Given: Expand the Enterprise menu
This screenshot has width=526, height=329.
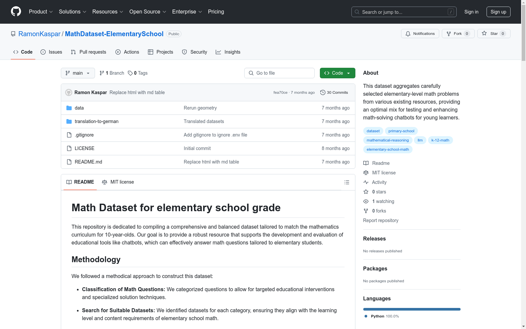Looking at the screenshot, I should (187, 12).
